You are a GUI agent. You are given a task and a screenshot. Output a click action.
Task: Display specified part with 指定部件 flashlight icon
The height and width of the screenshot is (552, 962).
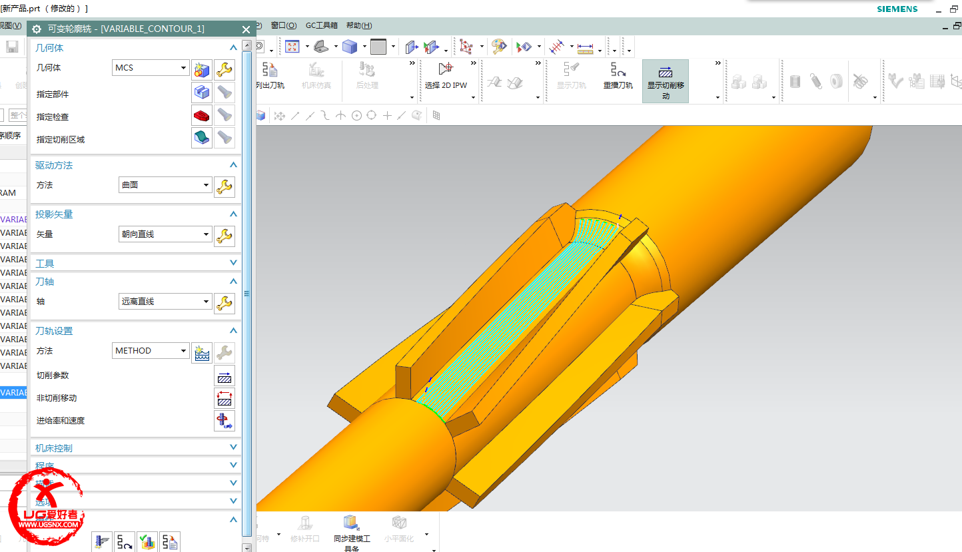click(225, 93)
